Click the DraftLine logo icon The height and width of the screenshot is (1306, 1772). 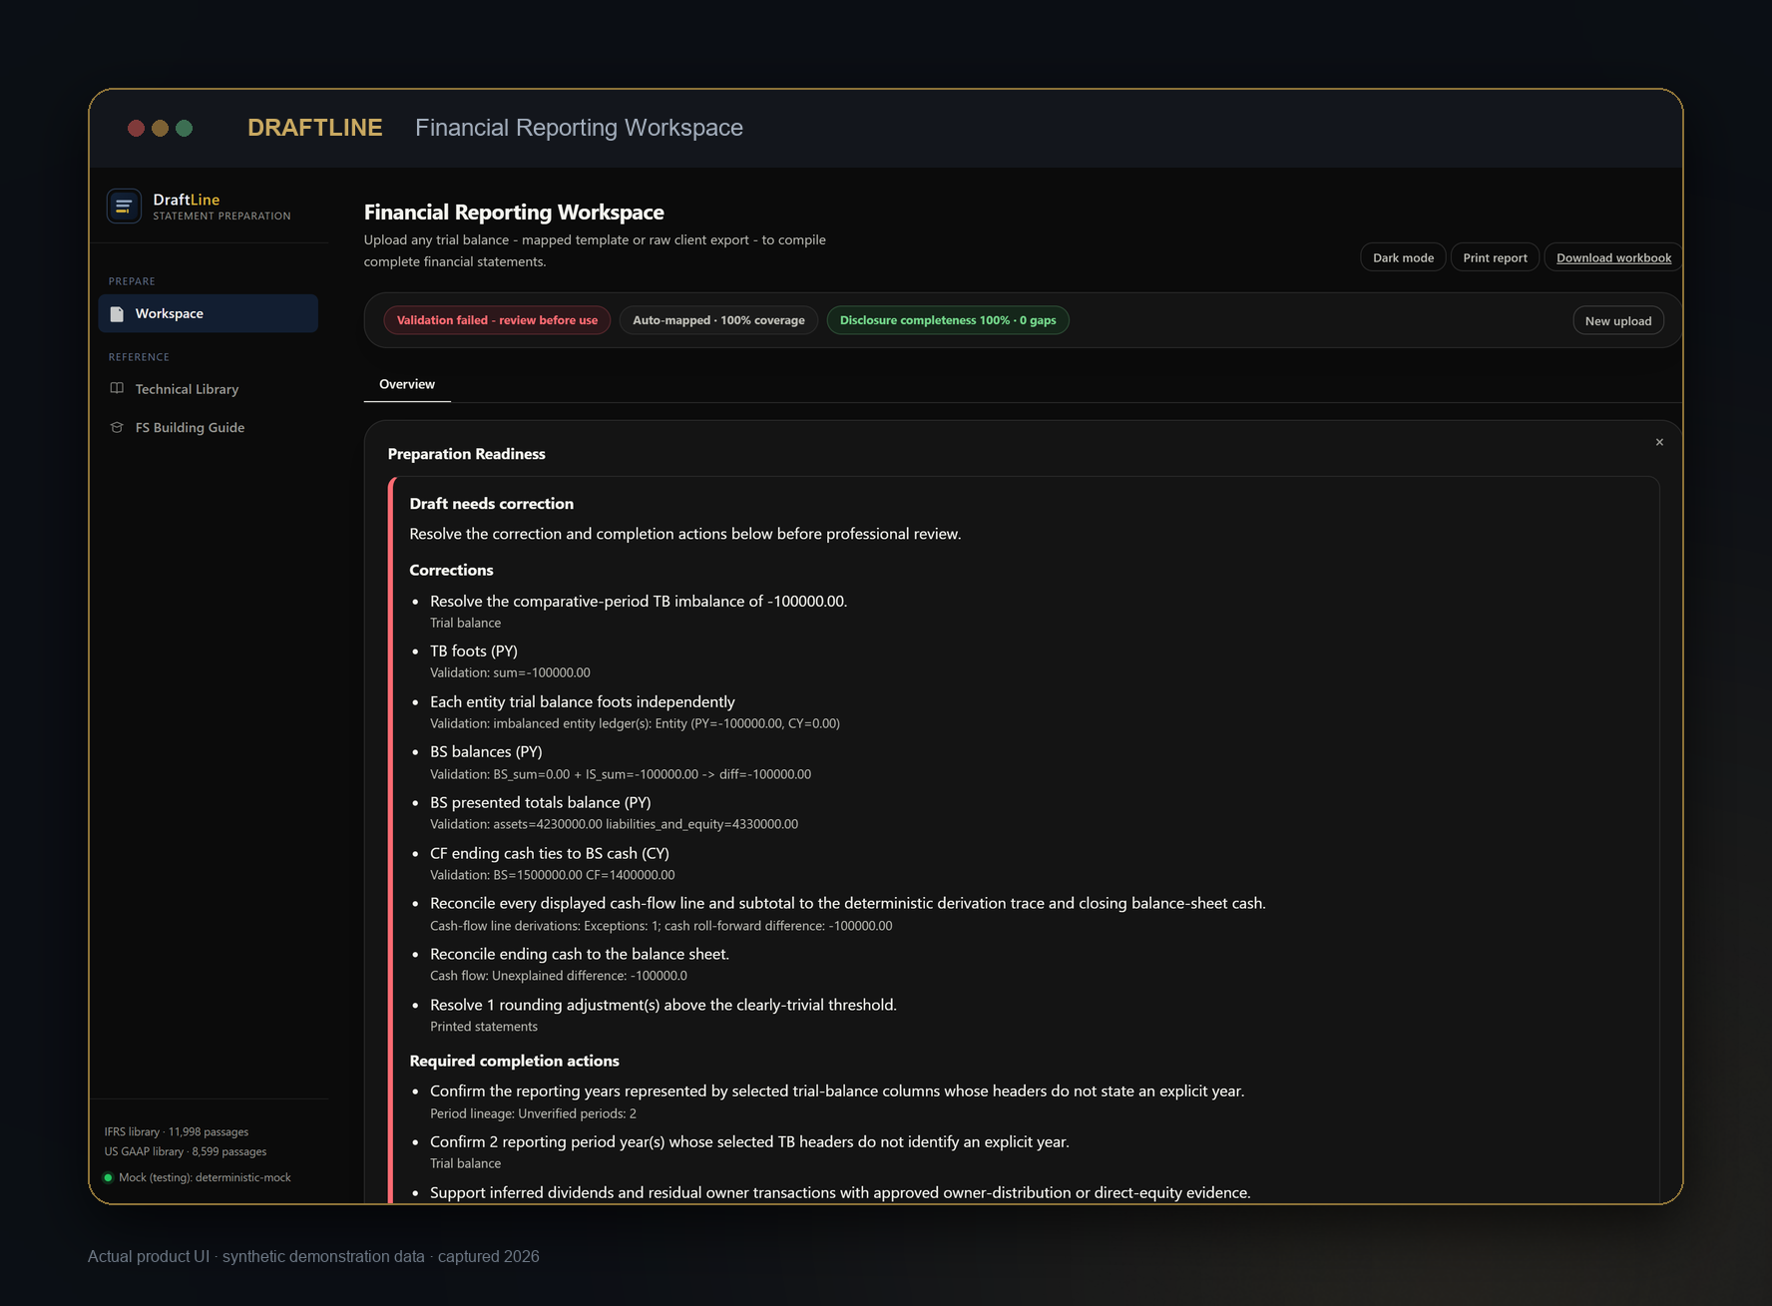[124, 207]
